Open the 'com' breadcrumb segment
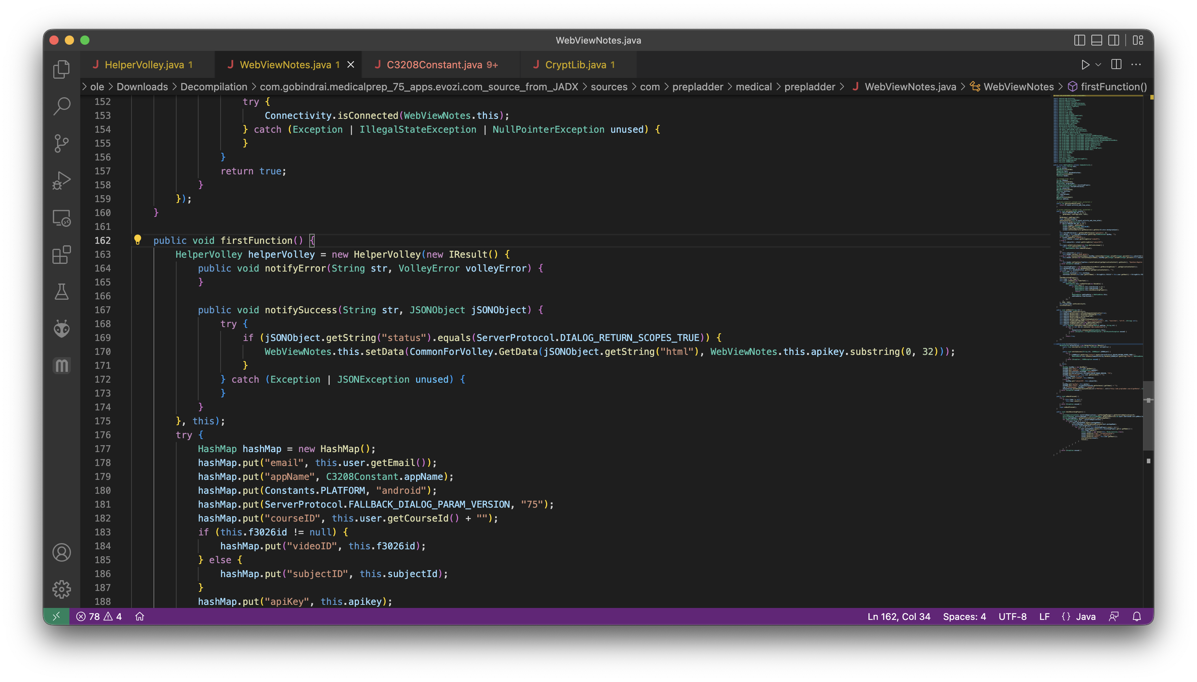The image size is (1197, 682). pos(649,87)
